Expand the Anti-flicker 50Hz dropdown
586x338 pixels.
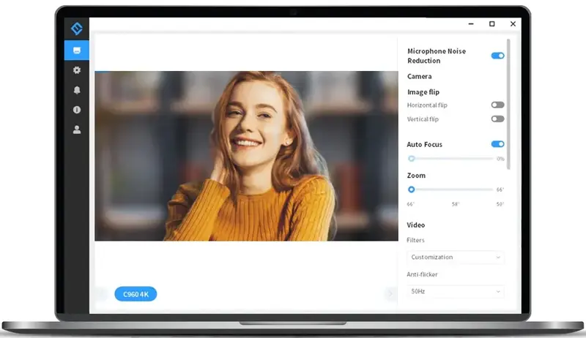click(455, 291)
